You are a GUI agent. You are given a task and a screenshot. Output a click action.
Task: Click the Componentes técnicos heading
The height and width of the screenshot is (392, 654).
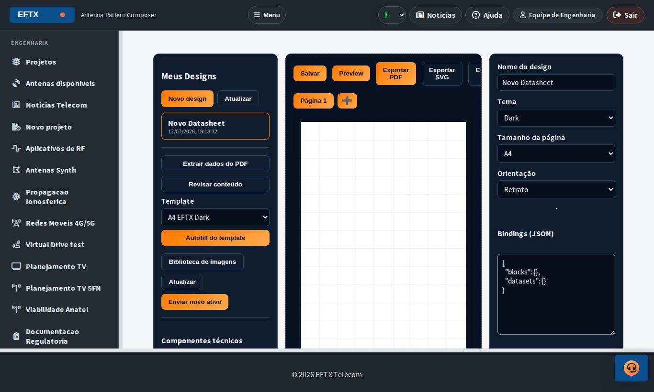[x=202, y=340]
